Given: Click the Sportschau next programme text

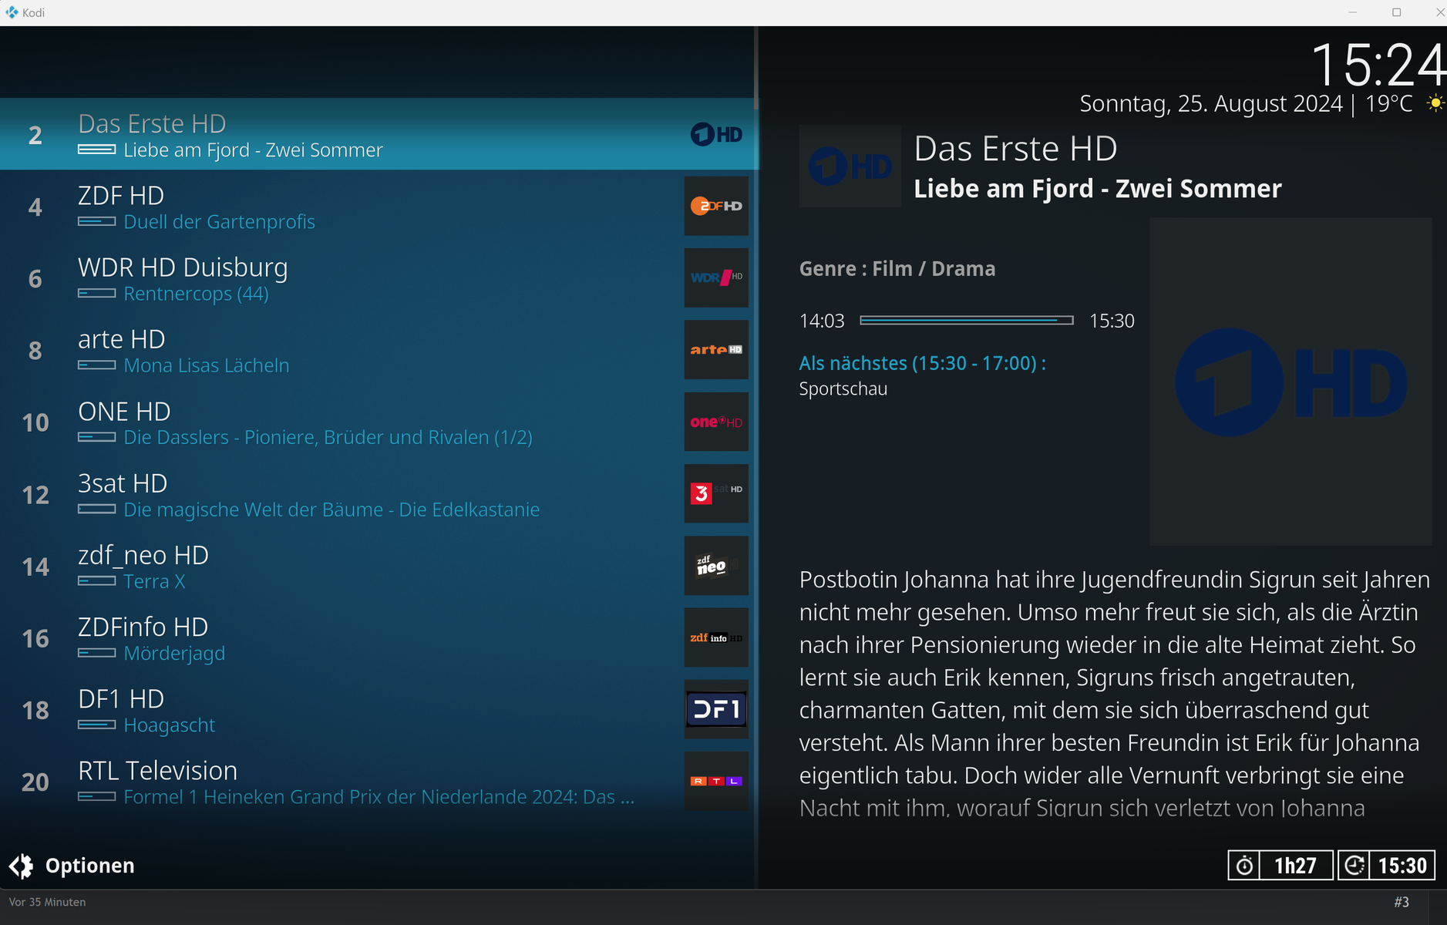Looking at the screenshot, I should (843, 388).
